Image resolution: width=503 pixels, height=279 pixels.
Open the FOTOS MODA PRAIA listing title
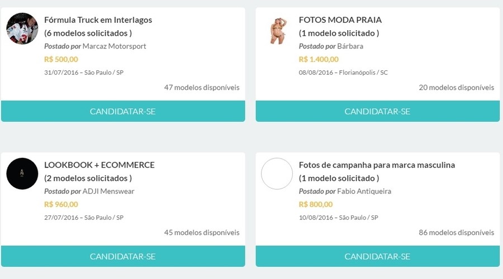pos(340,20)
